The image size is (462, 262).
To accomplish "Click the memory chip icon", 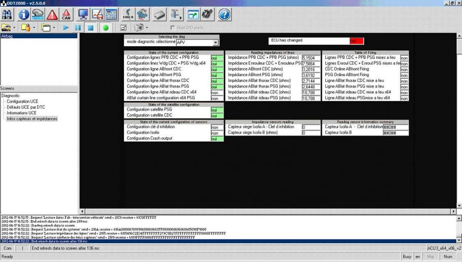I will [x=160, y=15].
